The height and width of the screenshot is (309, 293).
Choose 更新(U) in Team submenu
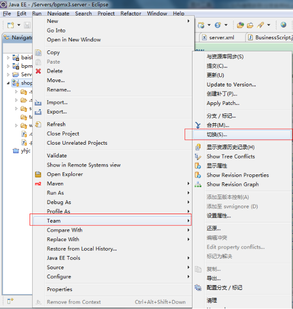click(215, 75)
